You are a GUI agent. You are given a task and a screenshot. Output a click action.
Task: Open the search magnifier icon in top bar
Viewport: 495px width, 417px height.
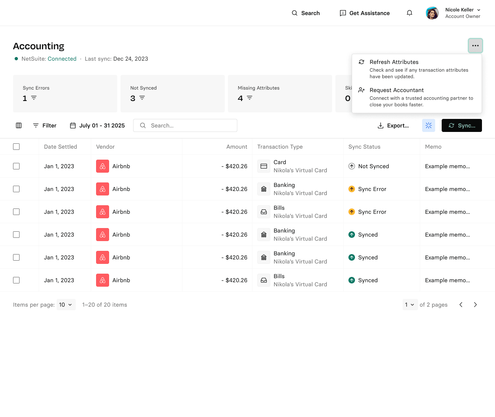(x=294, y=13)
